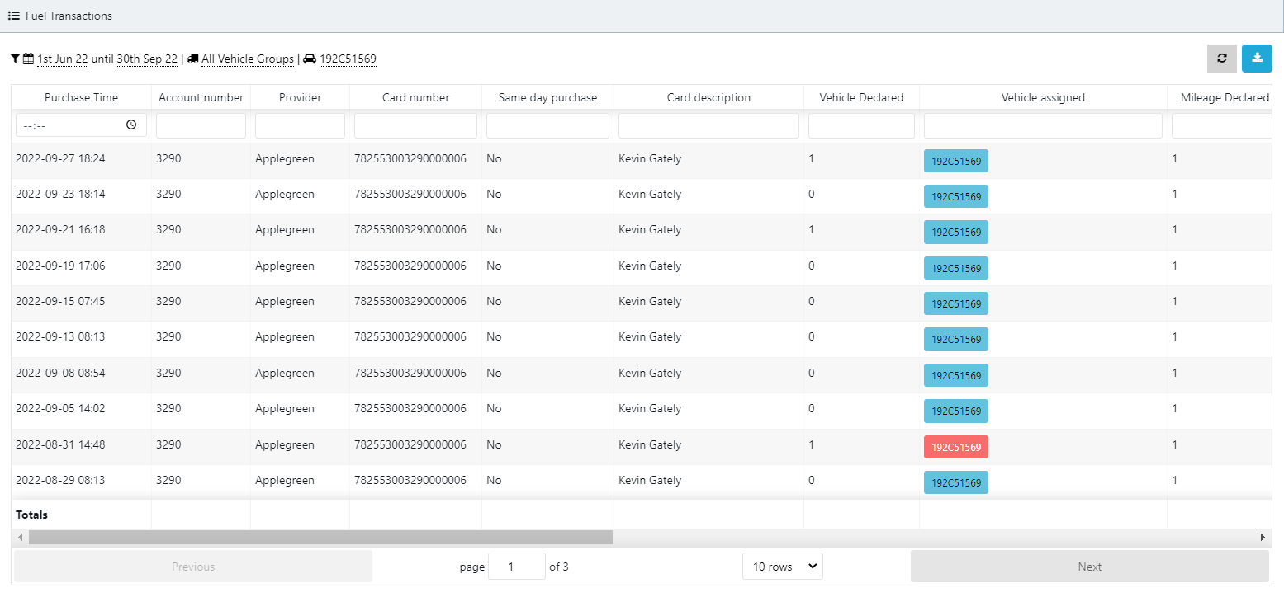Screen dimensions: 1284x616
Task: Click the page number input field
Action: [x=517, y=567]
